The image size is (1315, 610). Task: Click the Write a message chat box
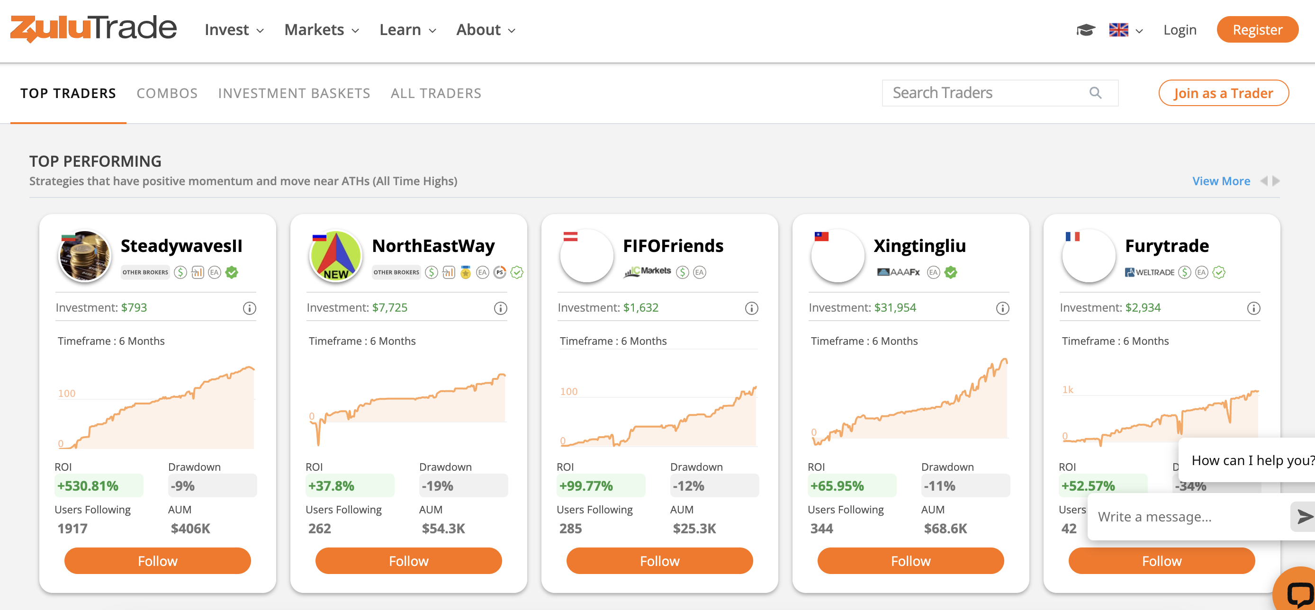tap(1189, 517)
